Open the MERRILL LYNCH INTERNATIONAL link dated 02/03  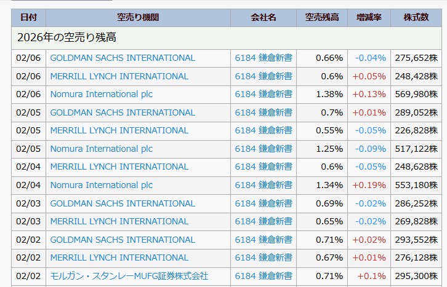[119, 221]
